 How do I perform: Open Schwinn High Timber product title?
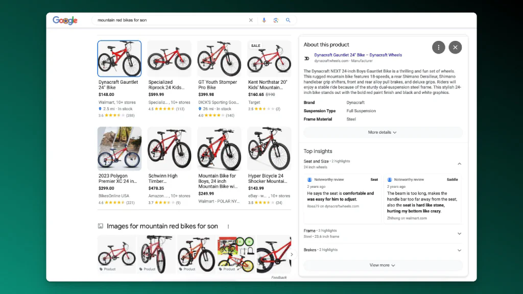tap(163, 178)
